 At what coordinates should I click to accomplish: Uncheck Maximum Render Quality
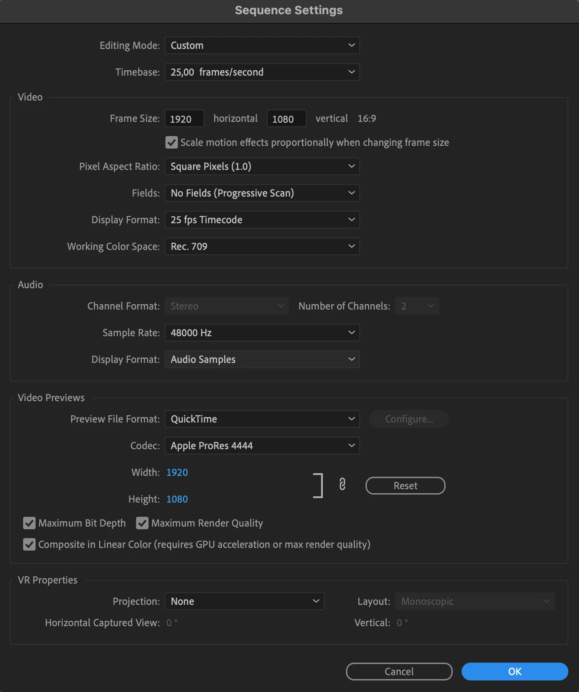(142, 523)
